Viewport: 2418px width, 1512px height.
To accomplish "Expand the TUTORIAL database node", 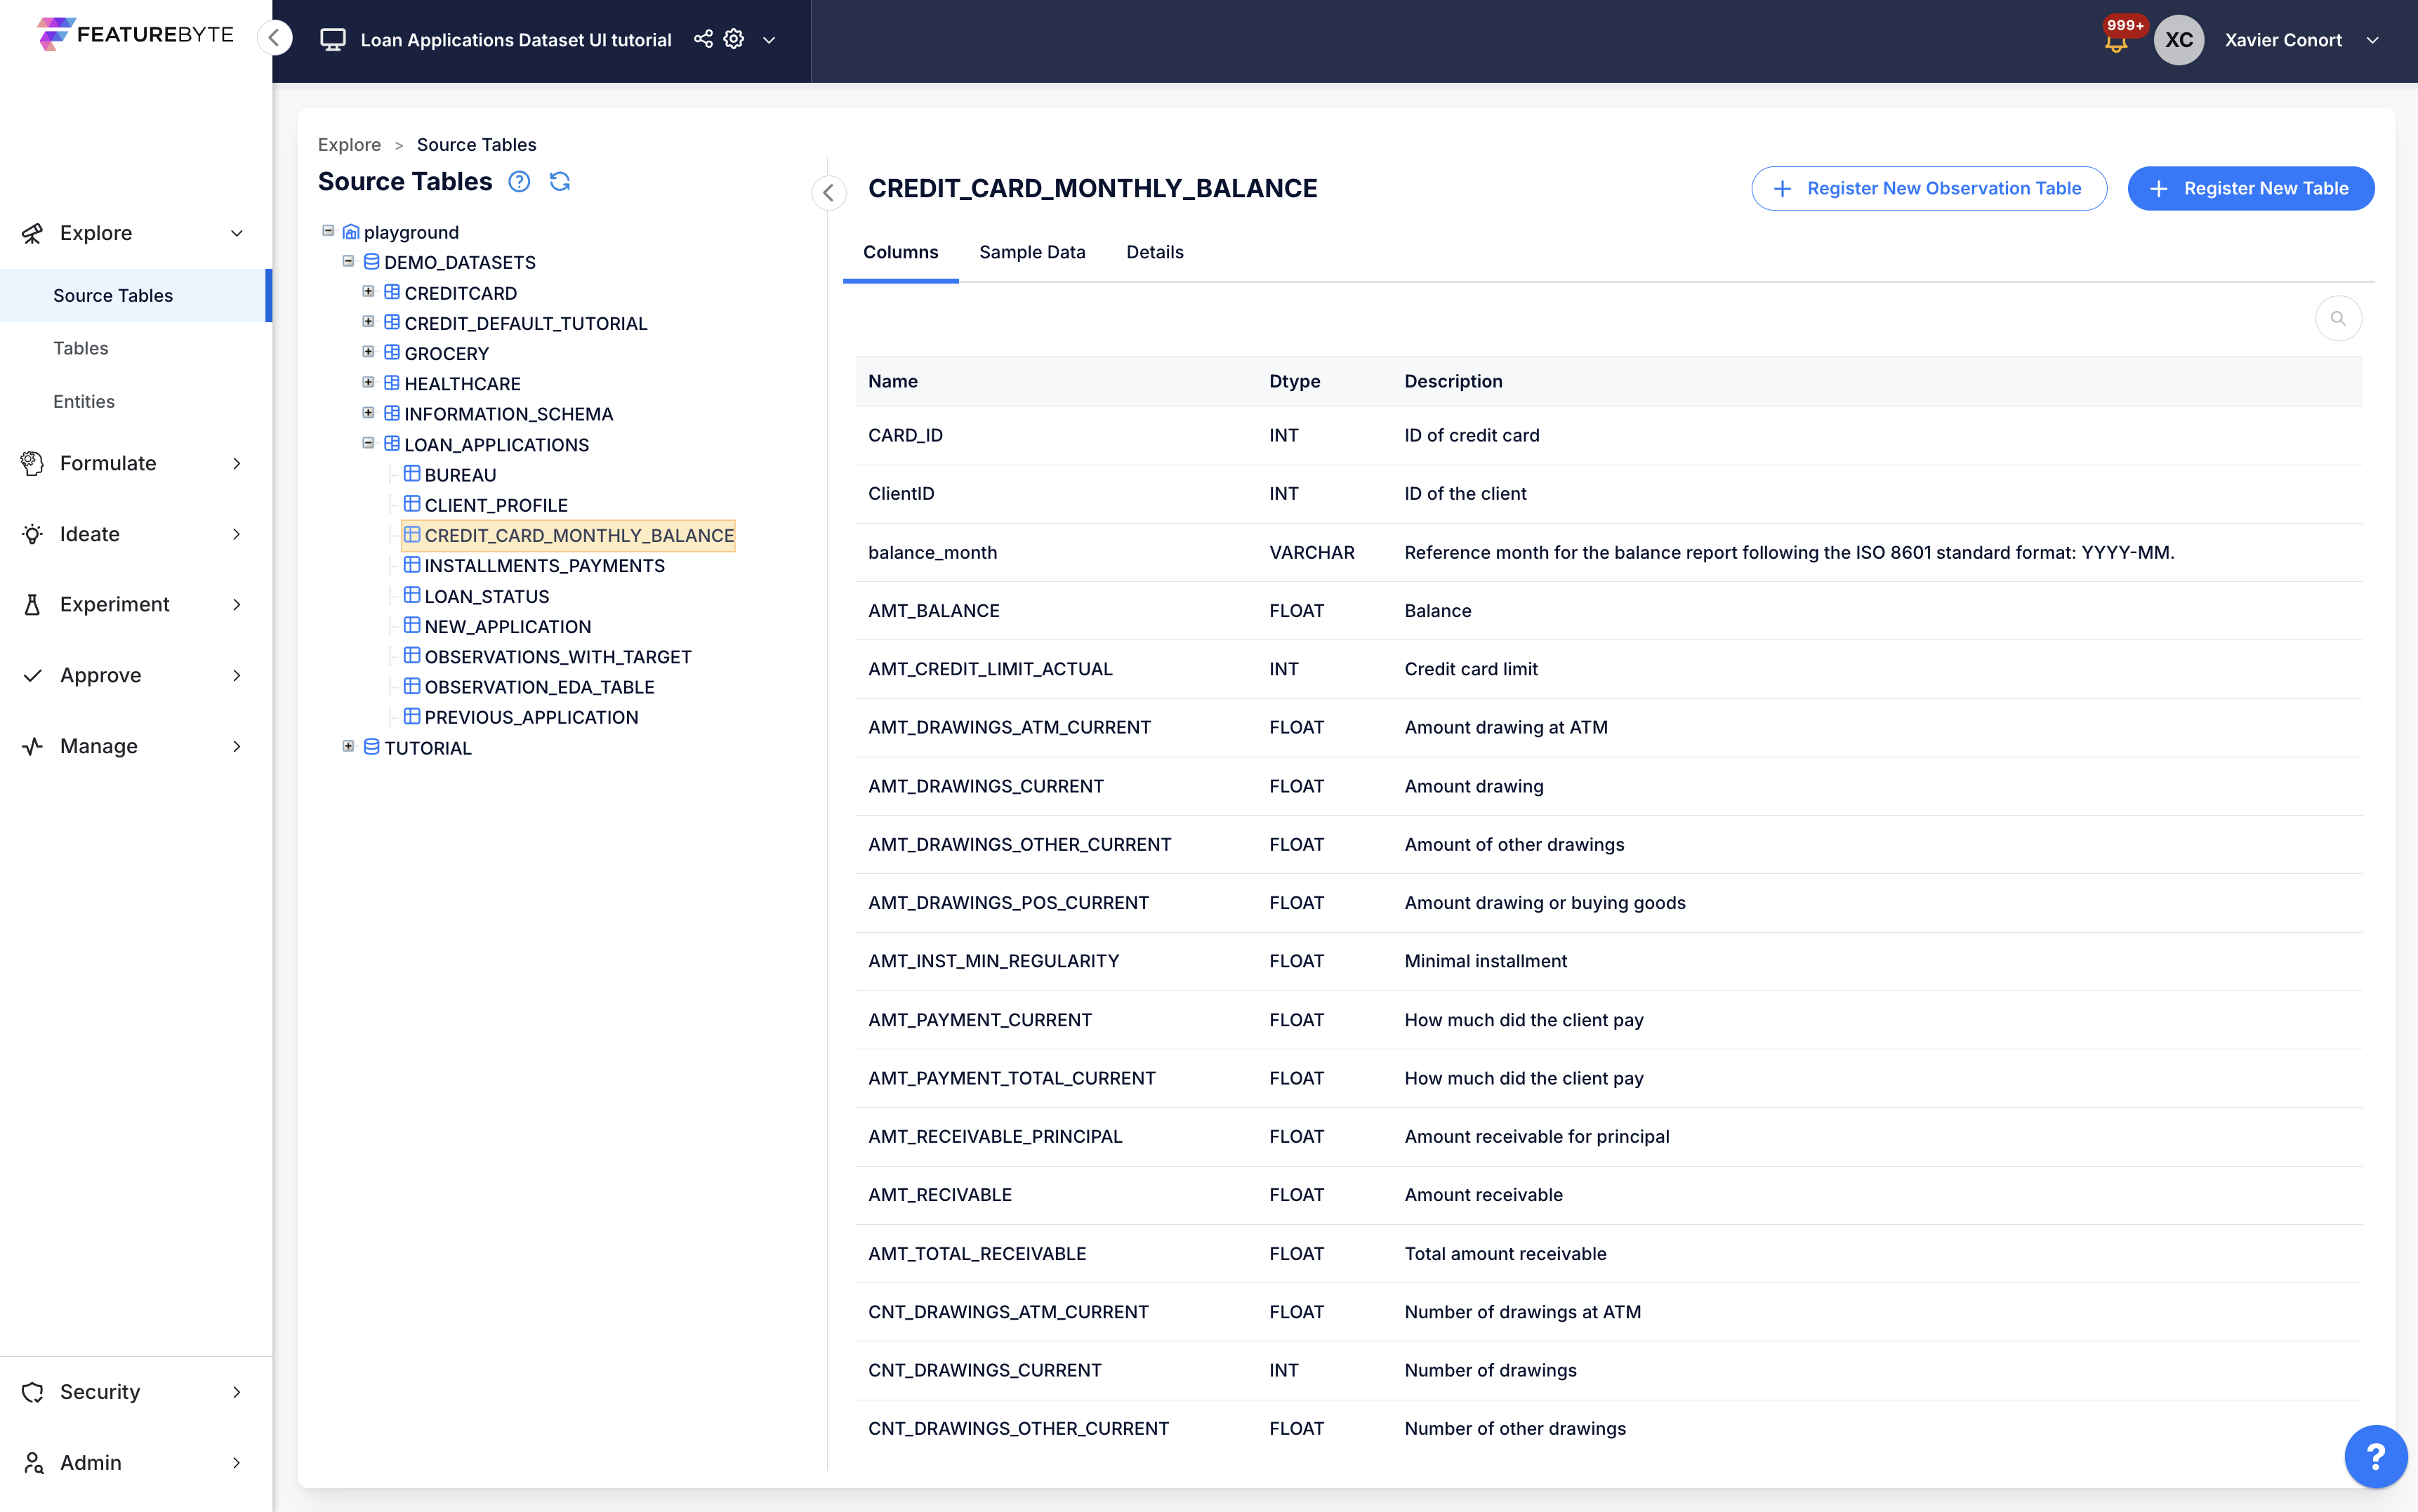I will tap(348, 746).
